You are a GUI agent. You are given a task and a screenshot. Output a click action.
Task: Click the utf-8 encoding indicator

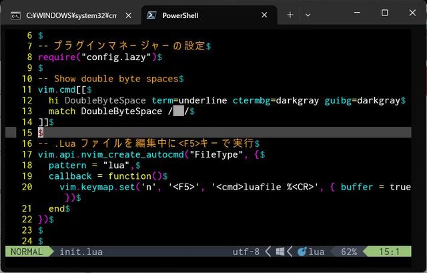(x=246, y=252)
